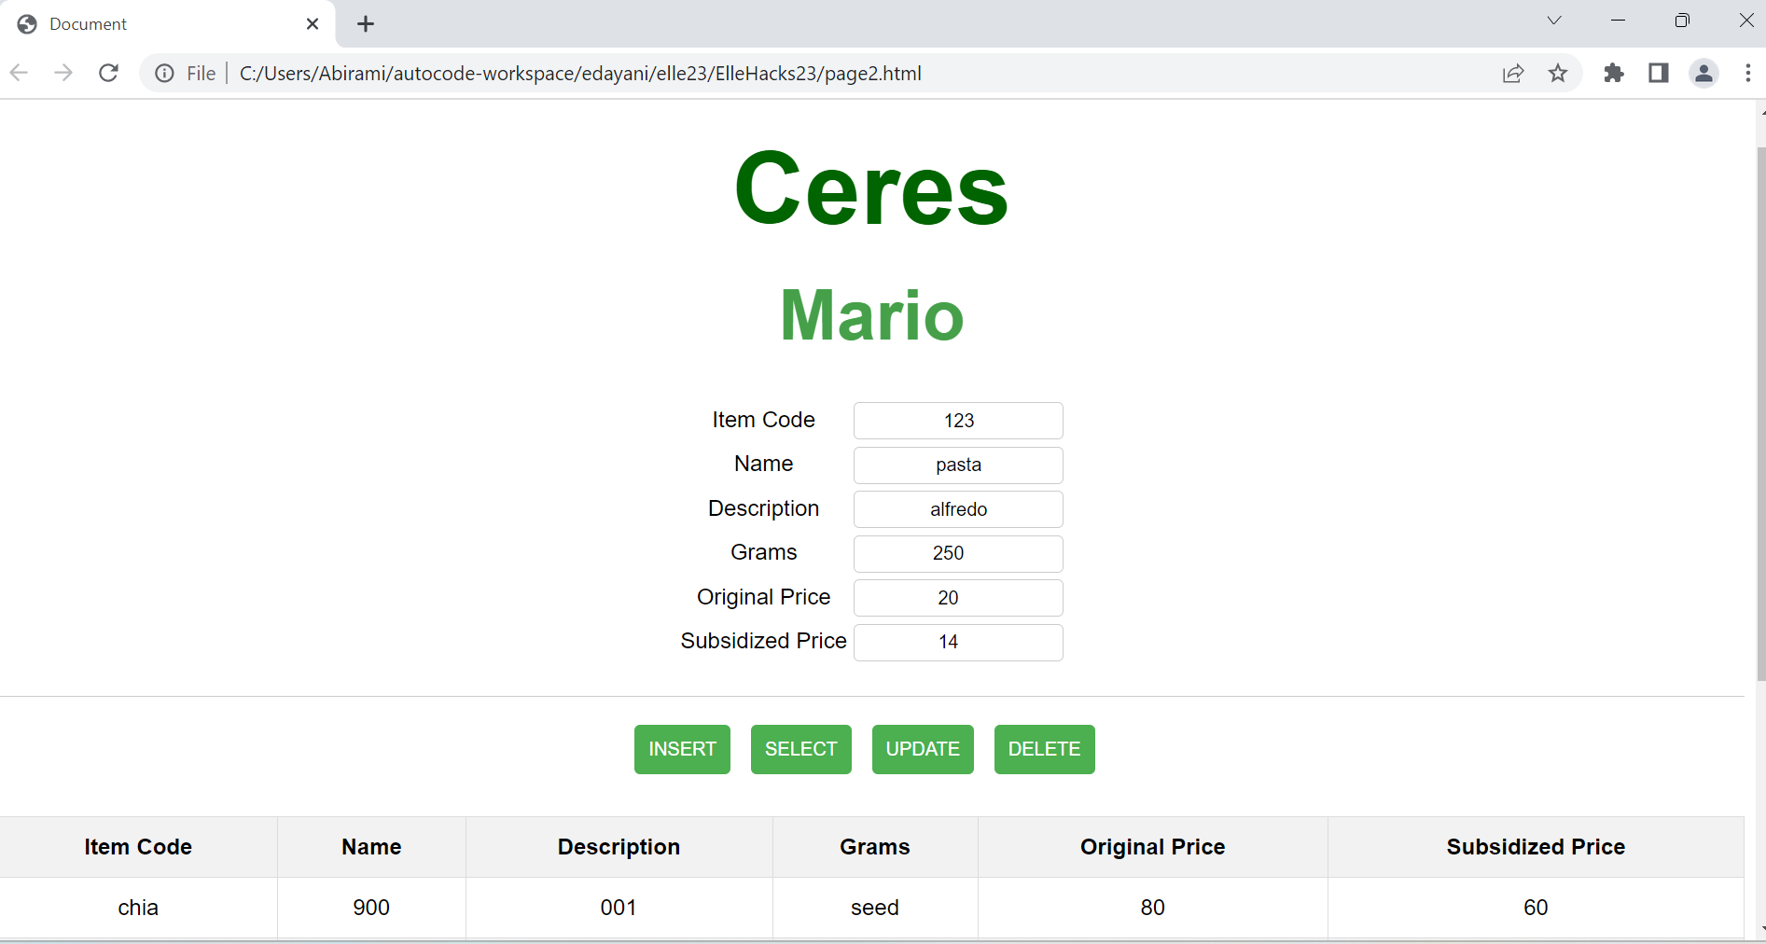1766x944 pixels.
Task: Focus the Item Code input field
Action: pos(958,421)
